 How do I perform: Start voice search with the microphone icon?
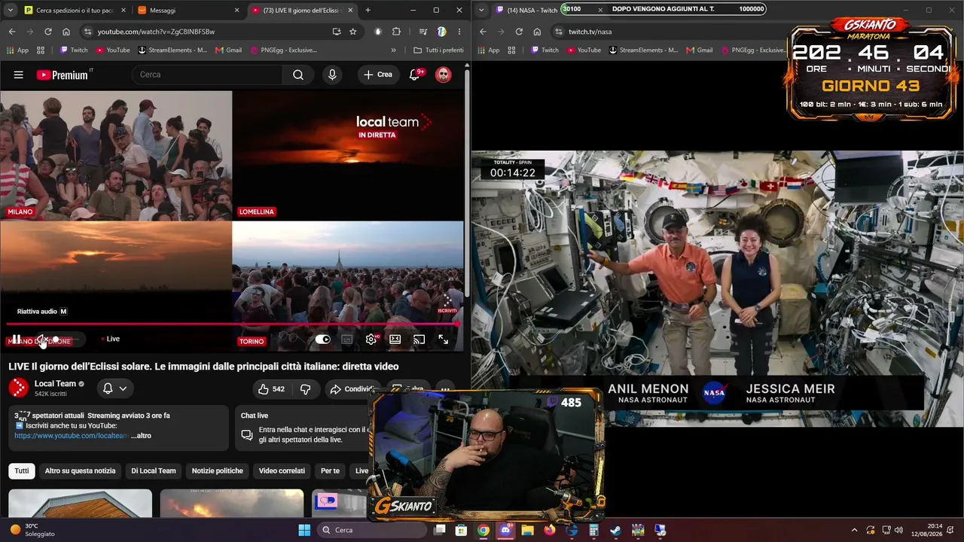coord(332,75)
